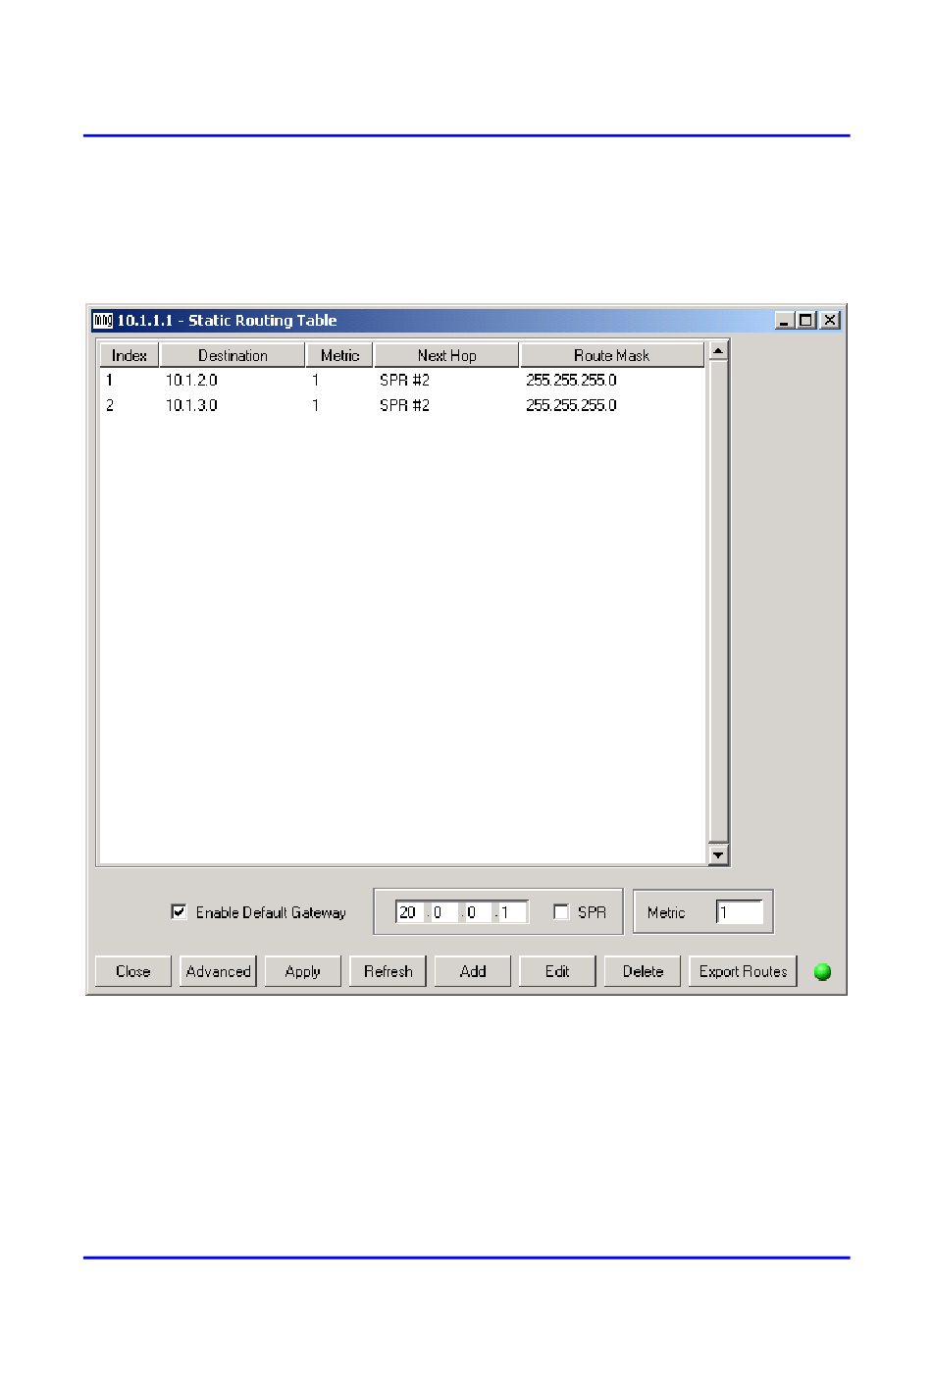932x1393 pixels.
Task: Click the Edit button
Action: click(x=557, y=971)
